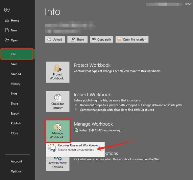Click the Check for Issues document icon
The width and height of the screenshot is (193, 180).
click(x=58, y=98)
